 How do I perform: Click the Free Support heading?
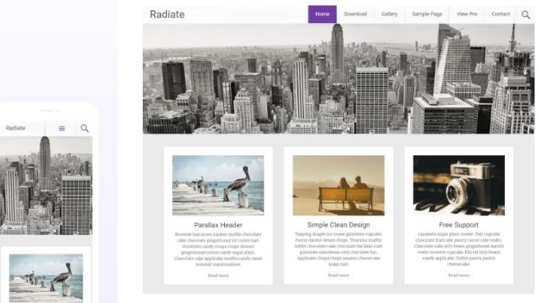(459, 225)
